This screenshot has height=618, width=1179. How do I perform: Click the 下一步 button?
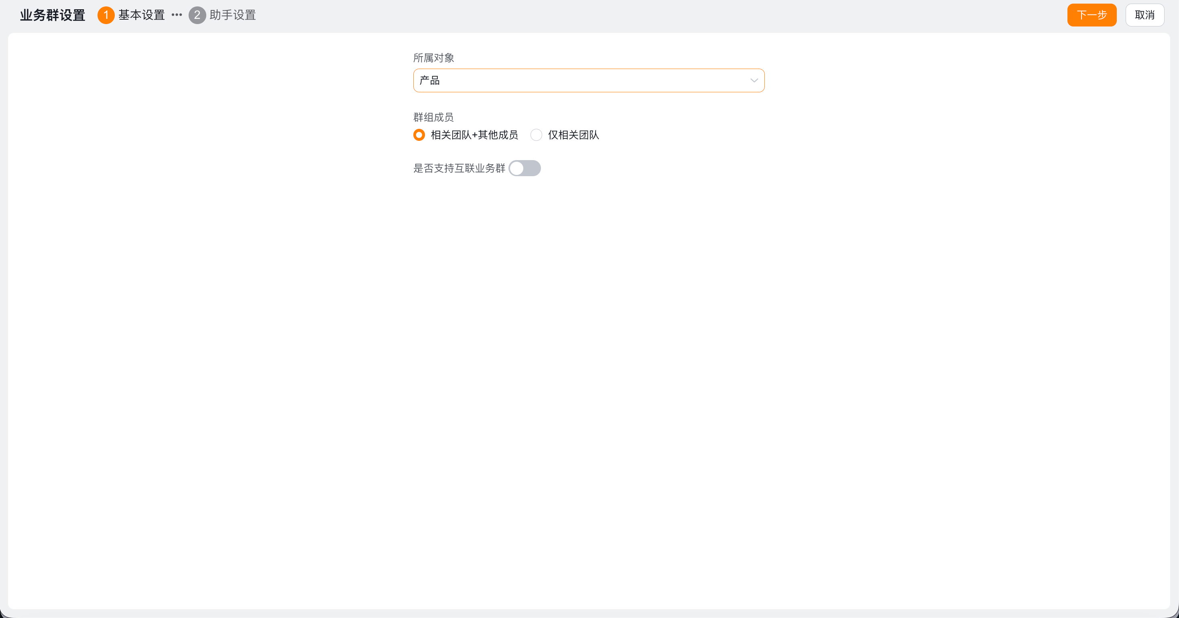click(x=1092, y=15)
